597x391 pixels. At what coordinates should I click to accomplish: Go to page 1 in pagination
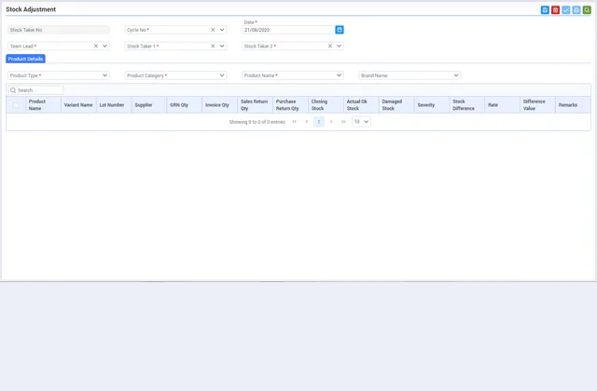point(319,122)
